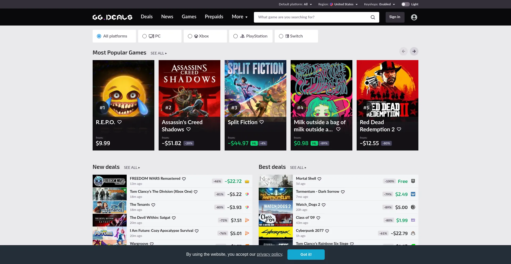Viewport: 511px width, 264px height.
Task: Open the Games menu item
Action: coord(189,17)
